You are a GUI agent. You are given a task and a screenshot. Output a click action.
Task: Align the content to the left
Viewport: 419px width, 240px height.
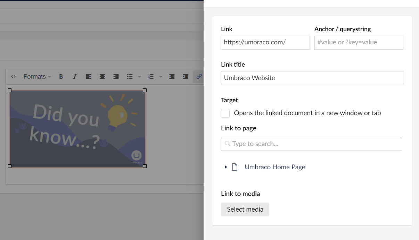89,77
